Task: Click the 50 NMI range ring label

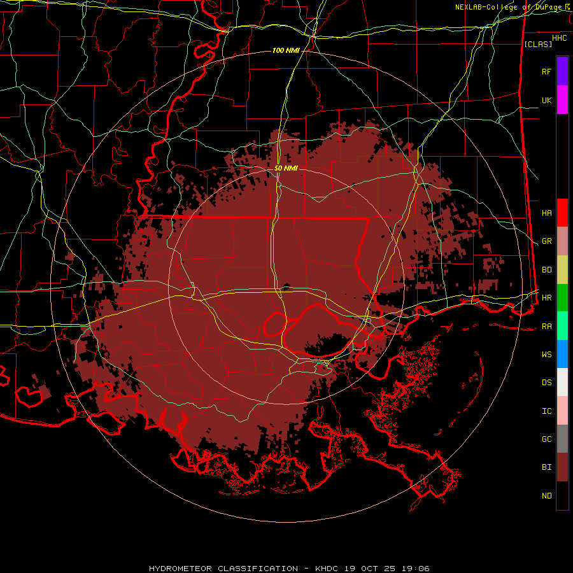Action: coord(286,168)
